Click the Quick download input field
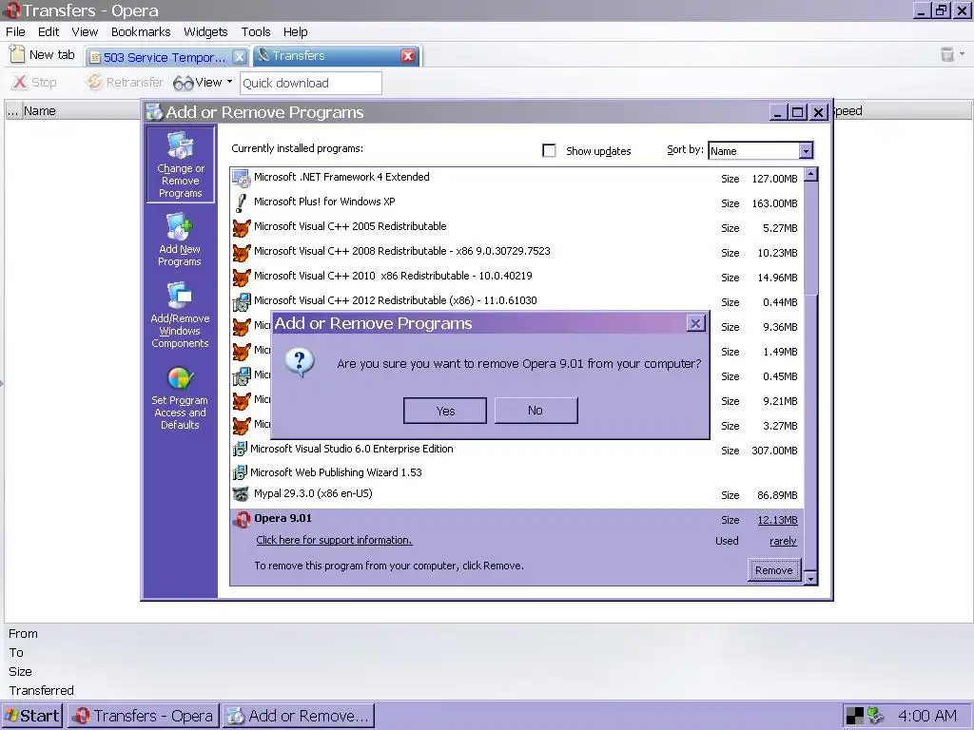The width and height of the screenshot is (974, 730). [311, 84]
